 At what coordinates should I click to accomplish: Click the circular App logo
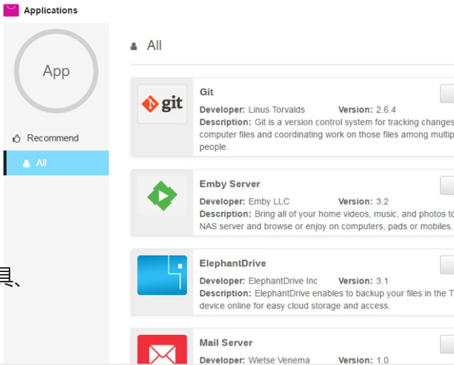point(56,71)
